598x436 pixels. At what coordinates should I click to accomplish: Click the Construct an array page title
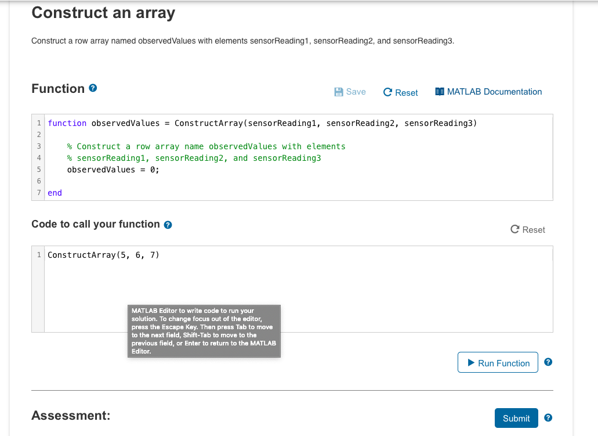[x=103, y=13]
